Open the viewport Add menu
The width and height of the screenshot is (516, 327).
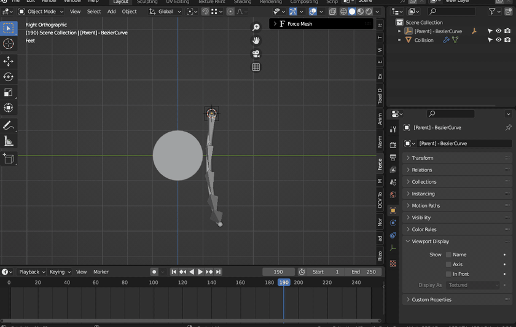click(112, 12)
